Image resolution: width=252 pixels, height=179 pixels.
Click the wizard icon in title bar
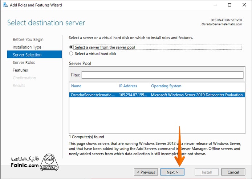[5, 5]
